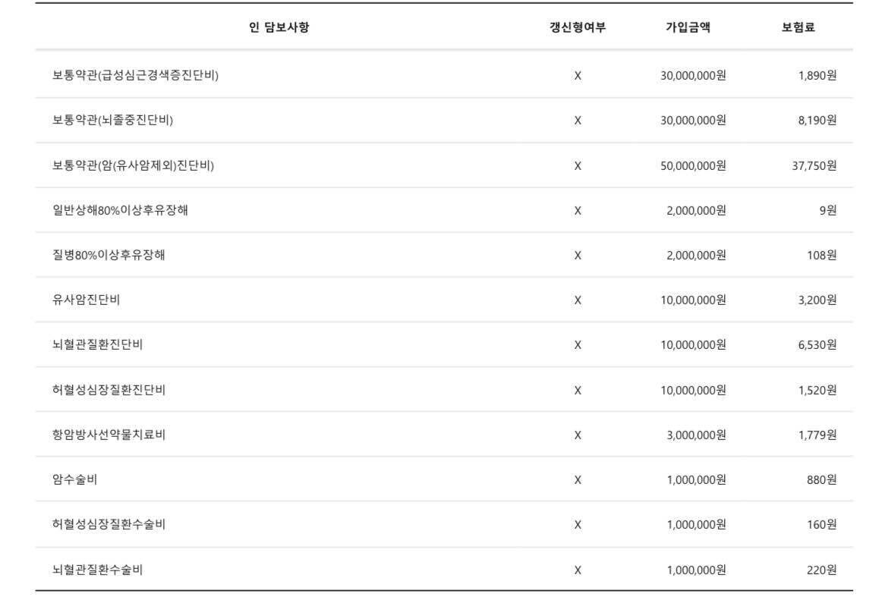The image size is (888, 597).
Task: Click the 허혈성심장질환진단비 row label
Action: point(109,390)
